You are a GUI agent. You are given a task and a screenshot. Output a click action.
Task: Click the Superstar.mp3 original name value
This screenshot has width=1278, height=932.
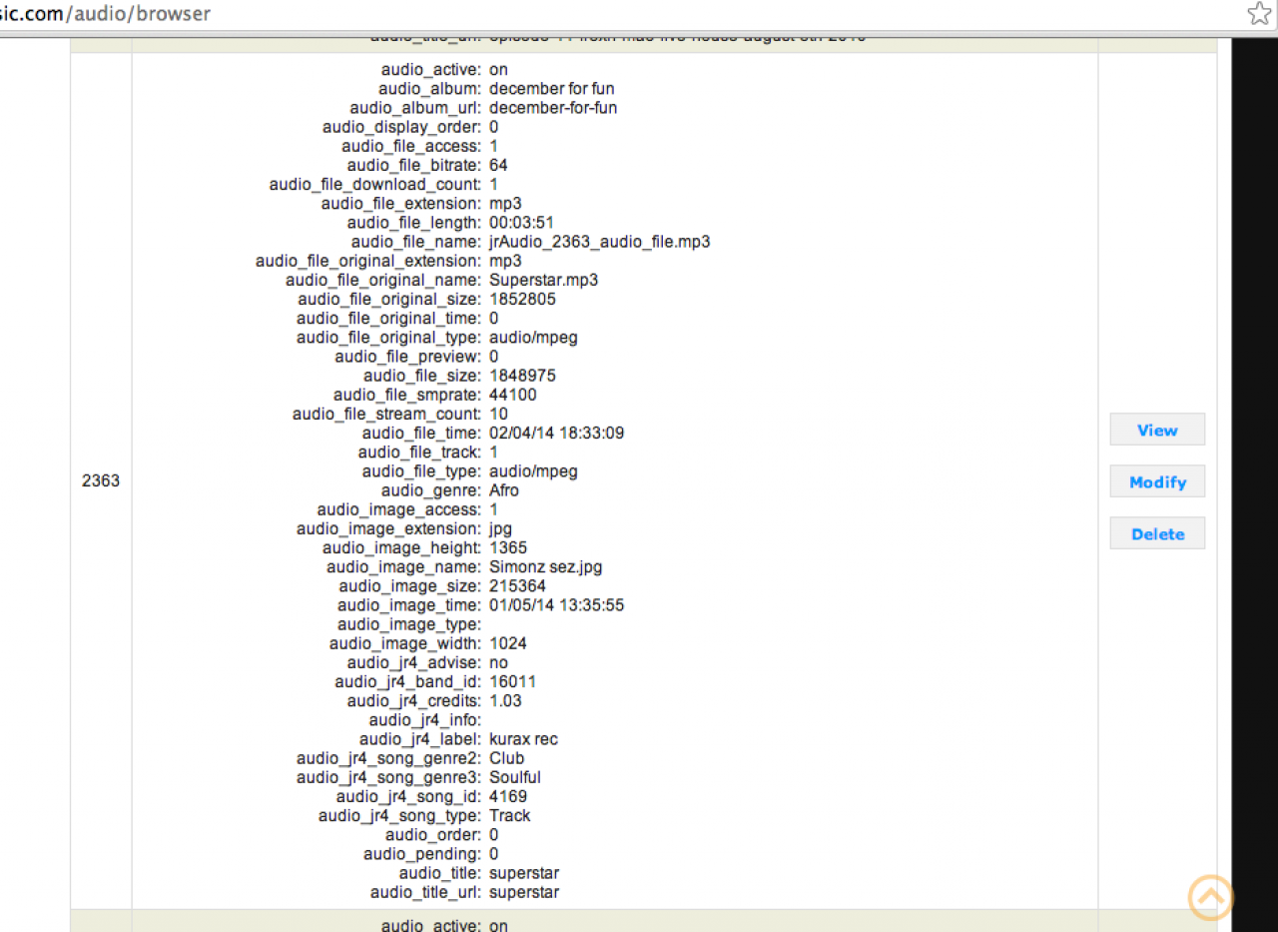tap(543, 280)
